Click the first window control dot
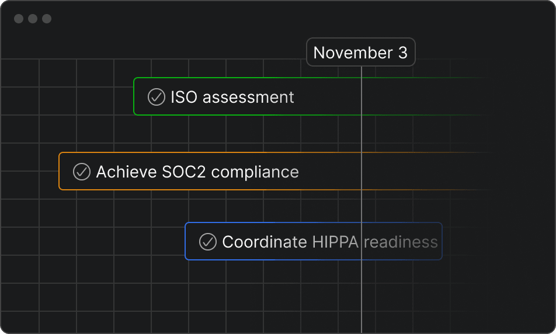 tap(19, 19)
